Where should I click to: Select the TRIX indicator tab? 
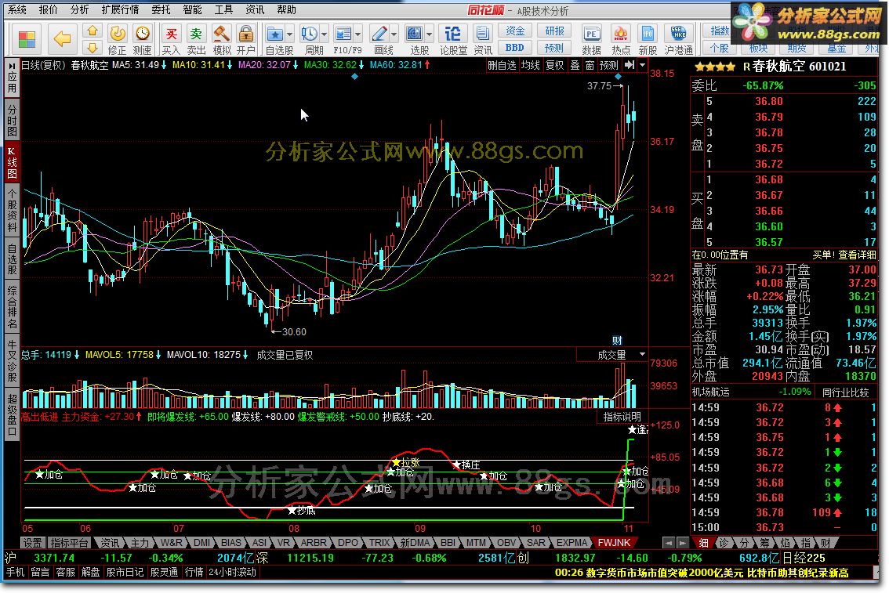379,543
